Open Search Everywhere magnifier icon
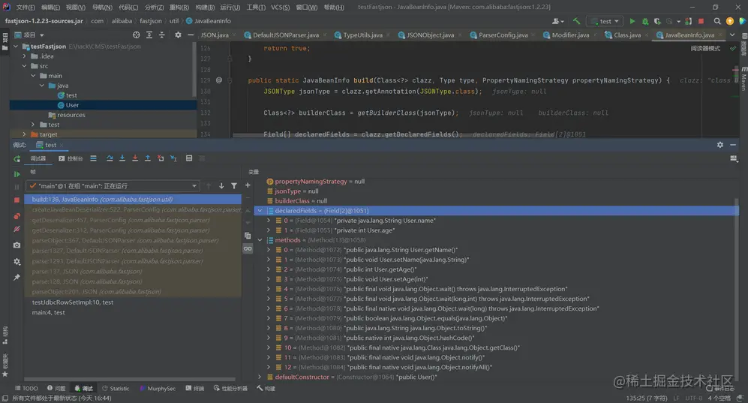This screenshot has width=748, height=403. click(x=717, y=21)
